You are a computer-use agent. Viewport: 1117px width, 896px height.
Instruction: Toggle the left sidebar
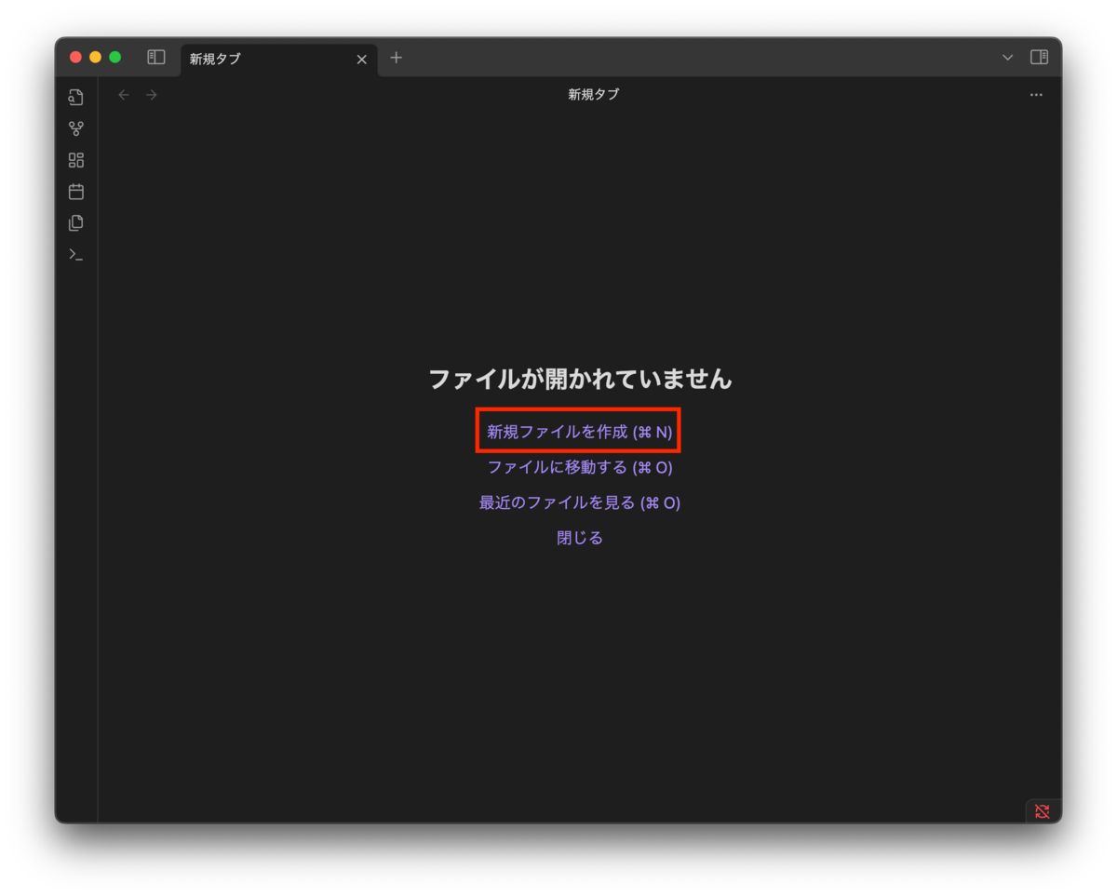tap(156, 58)
